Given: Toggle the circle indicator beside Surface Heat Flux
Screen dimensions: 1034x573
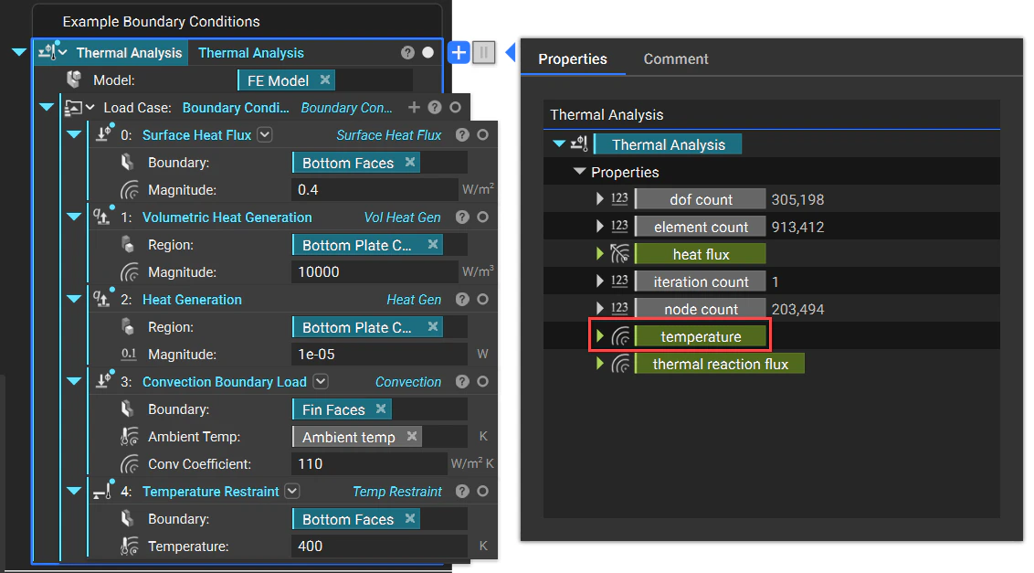Looking at the screenshot, I should (482, 134).
